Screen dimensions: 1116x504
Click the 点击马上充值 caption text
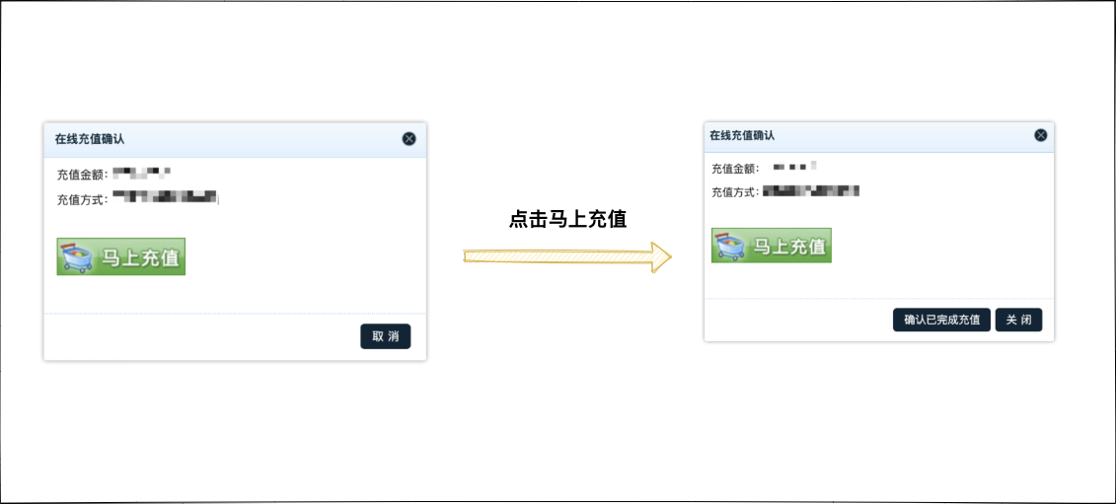click(568, 219)
